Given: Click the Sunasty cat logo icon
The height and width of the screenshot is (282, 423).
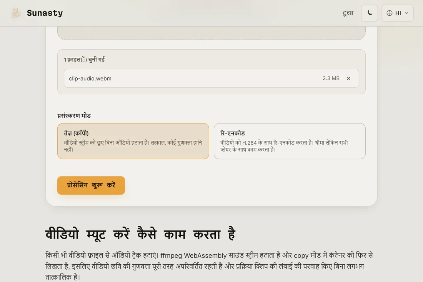Looking at the screenshot, I should 16,13.
